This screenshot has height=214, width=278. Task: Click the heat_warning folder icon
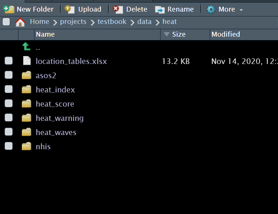tap(26, 117)
